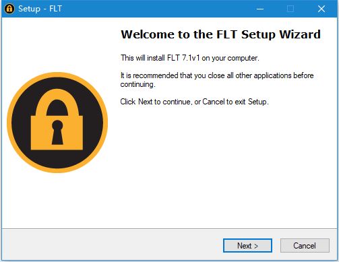The height and width of the screenshot is (262, 339).
Task: Click the gray footer left of Next
Action: [x=113, y=245]
